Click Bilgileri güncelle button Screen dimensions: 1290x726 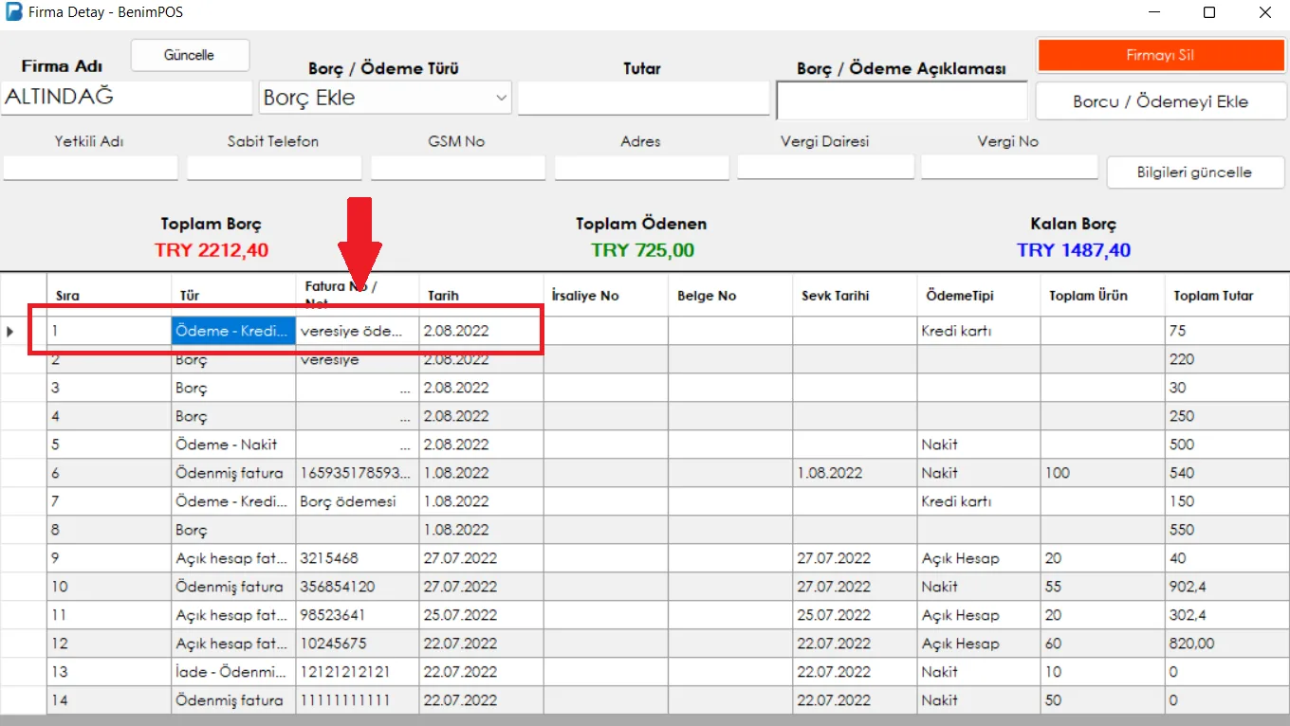click(x=1195, y=172)
